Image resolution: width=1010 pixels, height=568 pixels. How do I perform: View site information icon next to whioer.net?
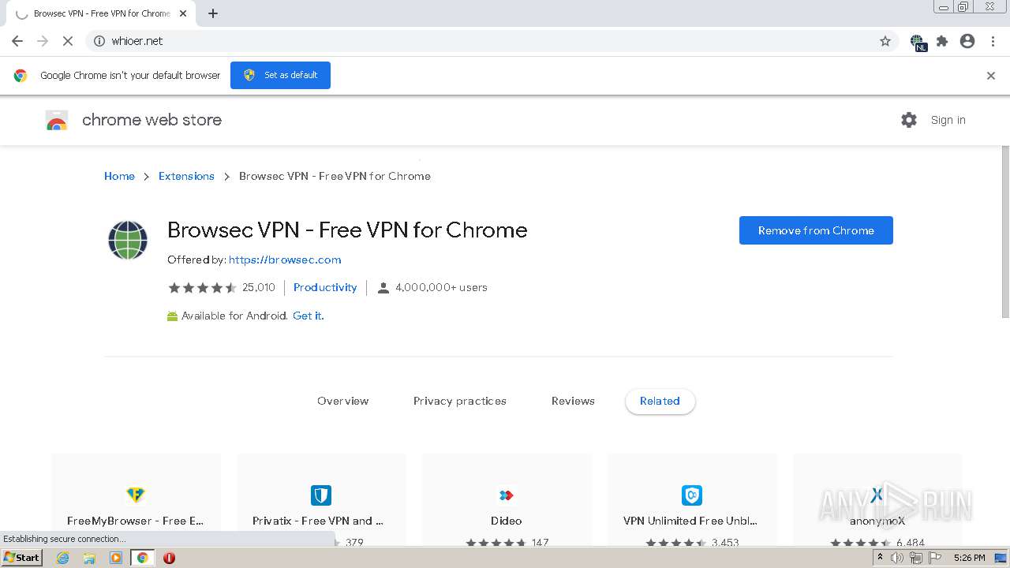point(99,41)
